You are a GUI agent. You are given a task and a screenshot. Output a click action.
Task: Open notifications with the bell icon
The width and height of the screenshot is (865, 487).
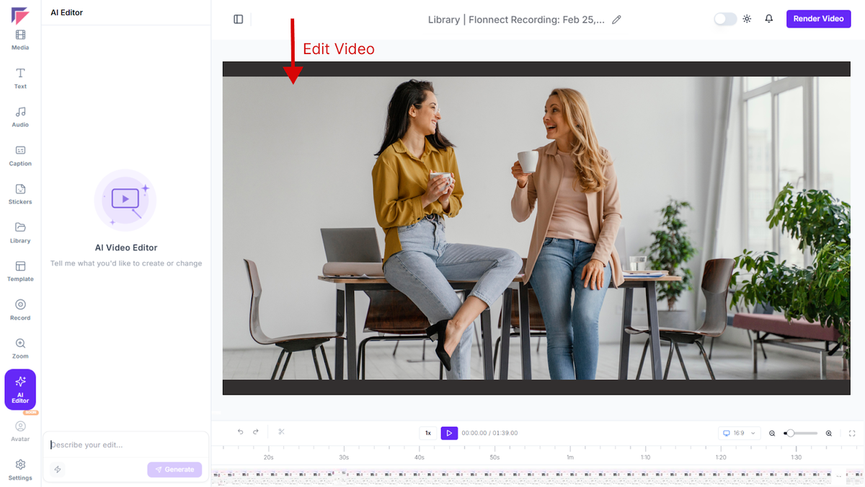click(768, 19)
